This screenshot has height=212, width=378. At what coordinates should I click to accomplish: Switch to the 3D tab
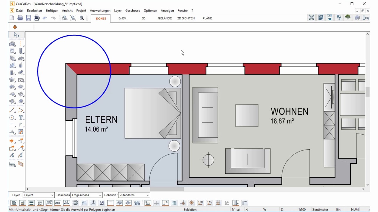tap(144, 18)
